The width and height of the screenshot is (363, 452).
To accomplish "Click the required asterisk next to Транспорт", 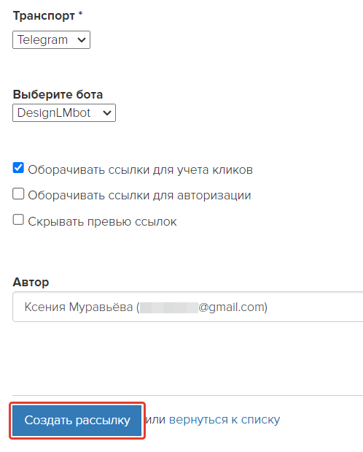I will click(x=80, y=14).
